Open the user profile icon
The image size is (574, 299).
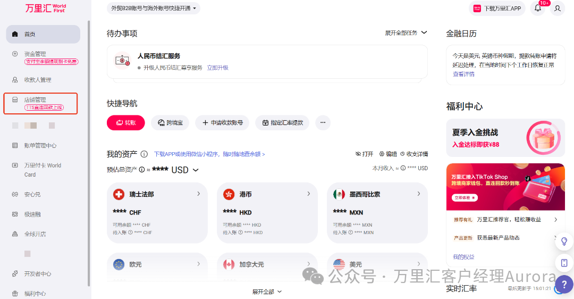click(x=557, y=9)
